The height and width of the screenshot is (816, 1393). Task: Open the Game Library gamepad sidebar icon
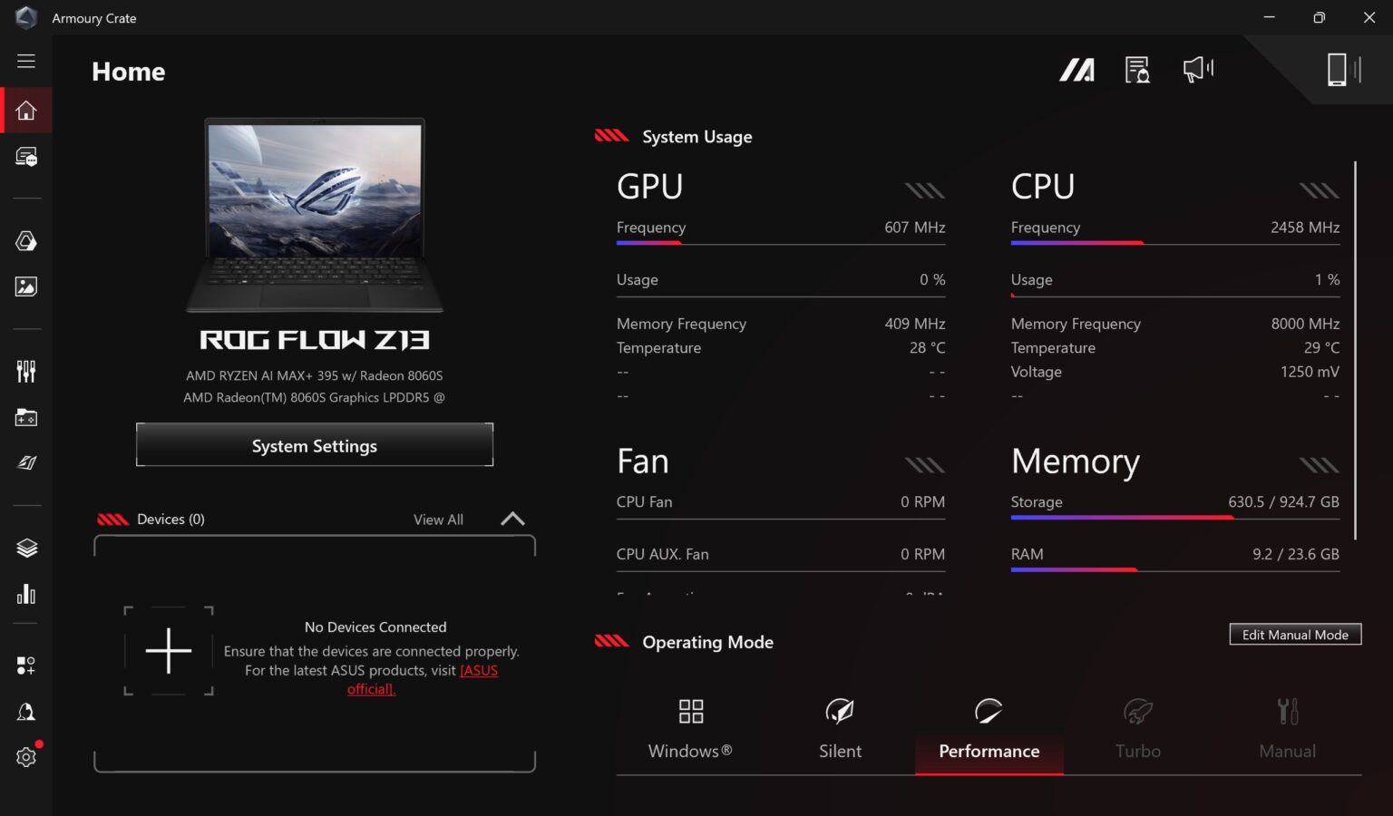tap(26, 417)
